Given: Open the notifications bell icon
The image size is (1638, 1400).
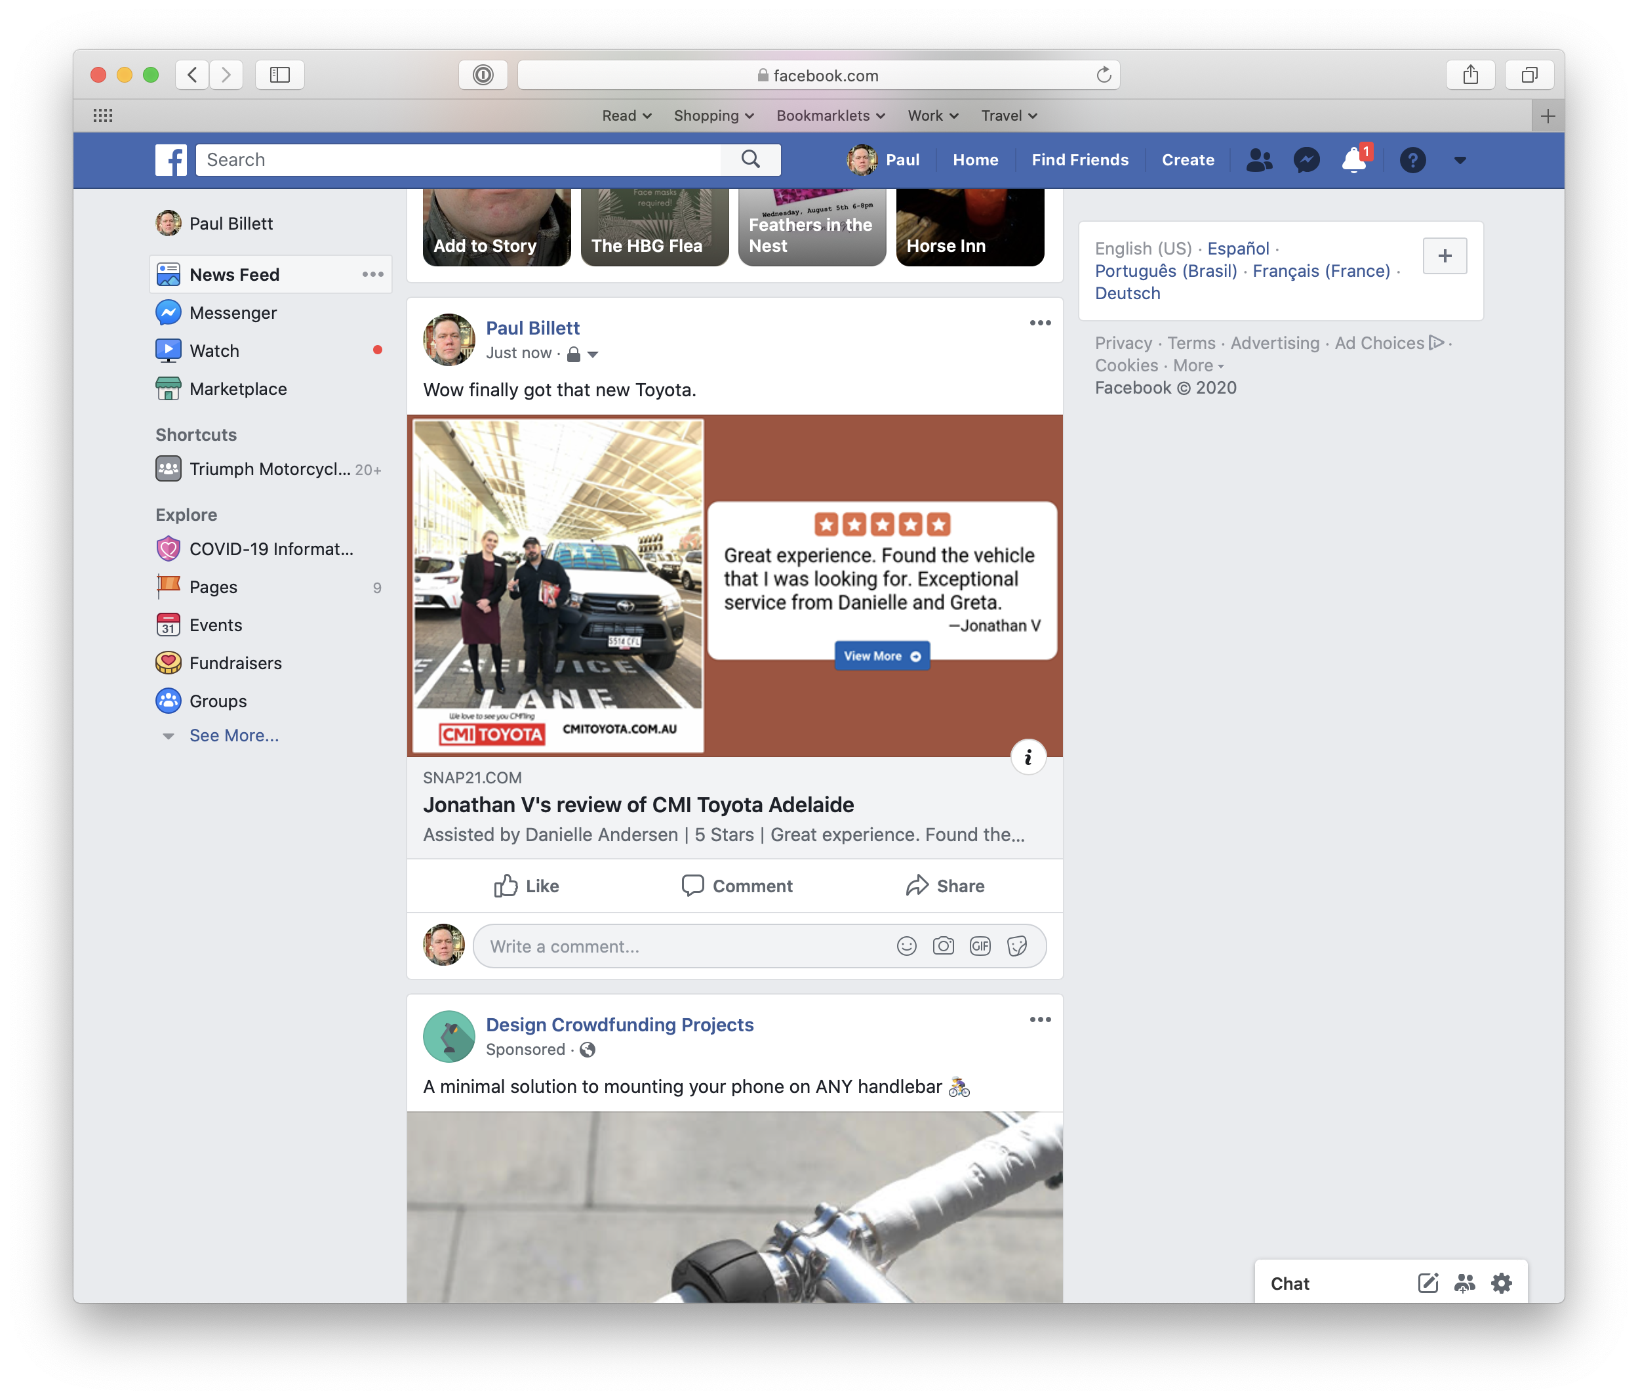Looking at the screenshot, I should tap(1355, 161).
